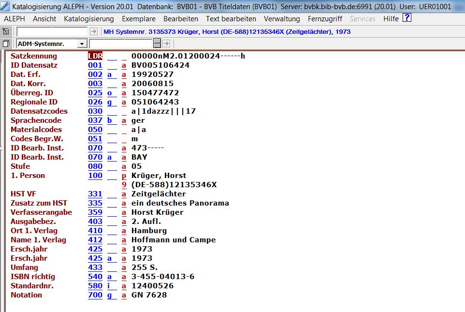The width and height of the screenshot is (465, 312).
Task: Click the ellipsis browse button in the ADM row
Action: click(x=157, y=44)
